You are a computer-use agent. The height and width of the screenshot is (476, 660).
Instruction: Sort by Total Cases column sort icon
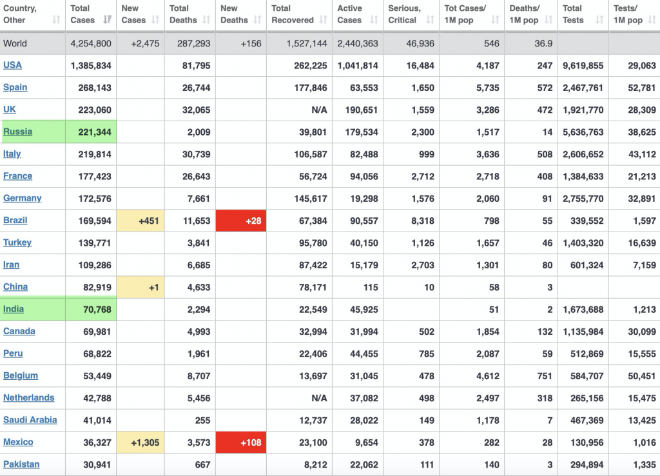pos(107,20)
